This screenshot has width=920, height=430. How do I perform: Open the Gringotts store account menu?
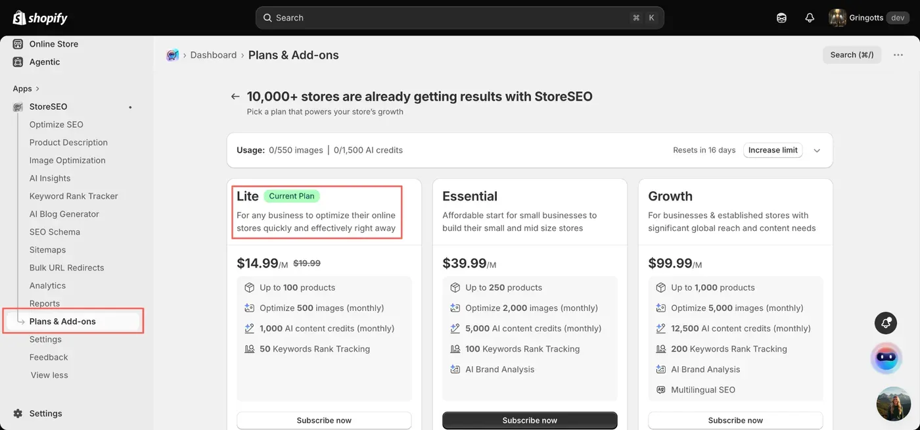coord(869,18)
